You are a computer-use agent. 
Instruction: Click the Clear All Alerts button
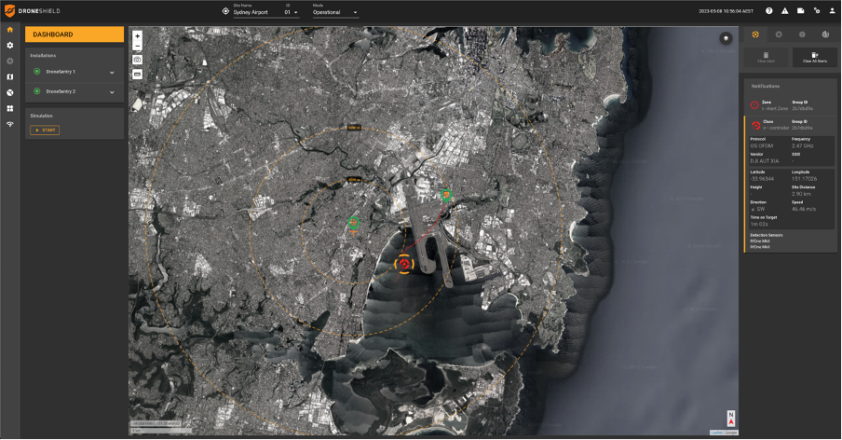click(815, 58)
